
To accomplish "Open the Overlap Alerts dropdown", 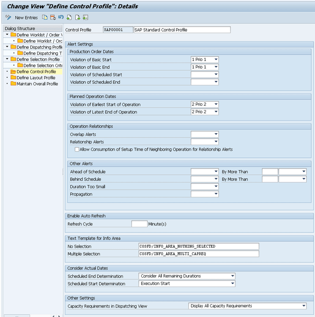I will coord(216,135).
